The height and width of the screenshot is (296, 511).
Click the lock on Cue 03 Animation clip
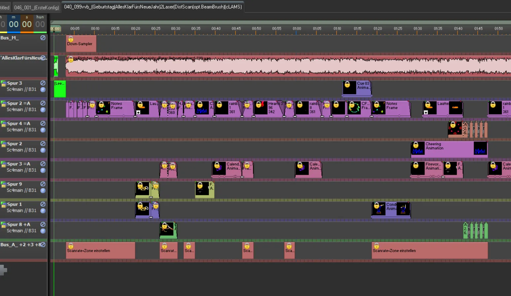pos(347,85)
